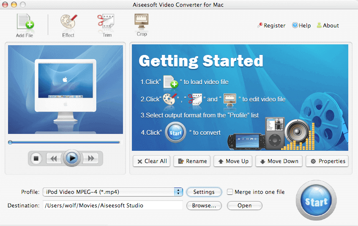Play the preview video
This screenshot has width=358, height=226.
tap(72, 158)
